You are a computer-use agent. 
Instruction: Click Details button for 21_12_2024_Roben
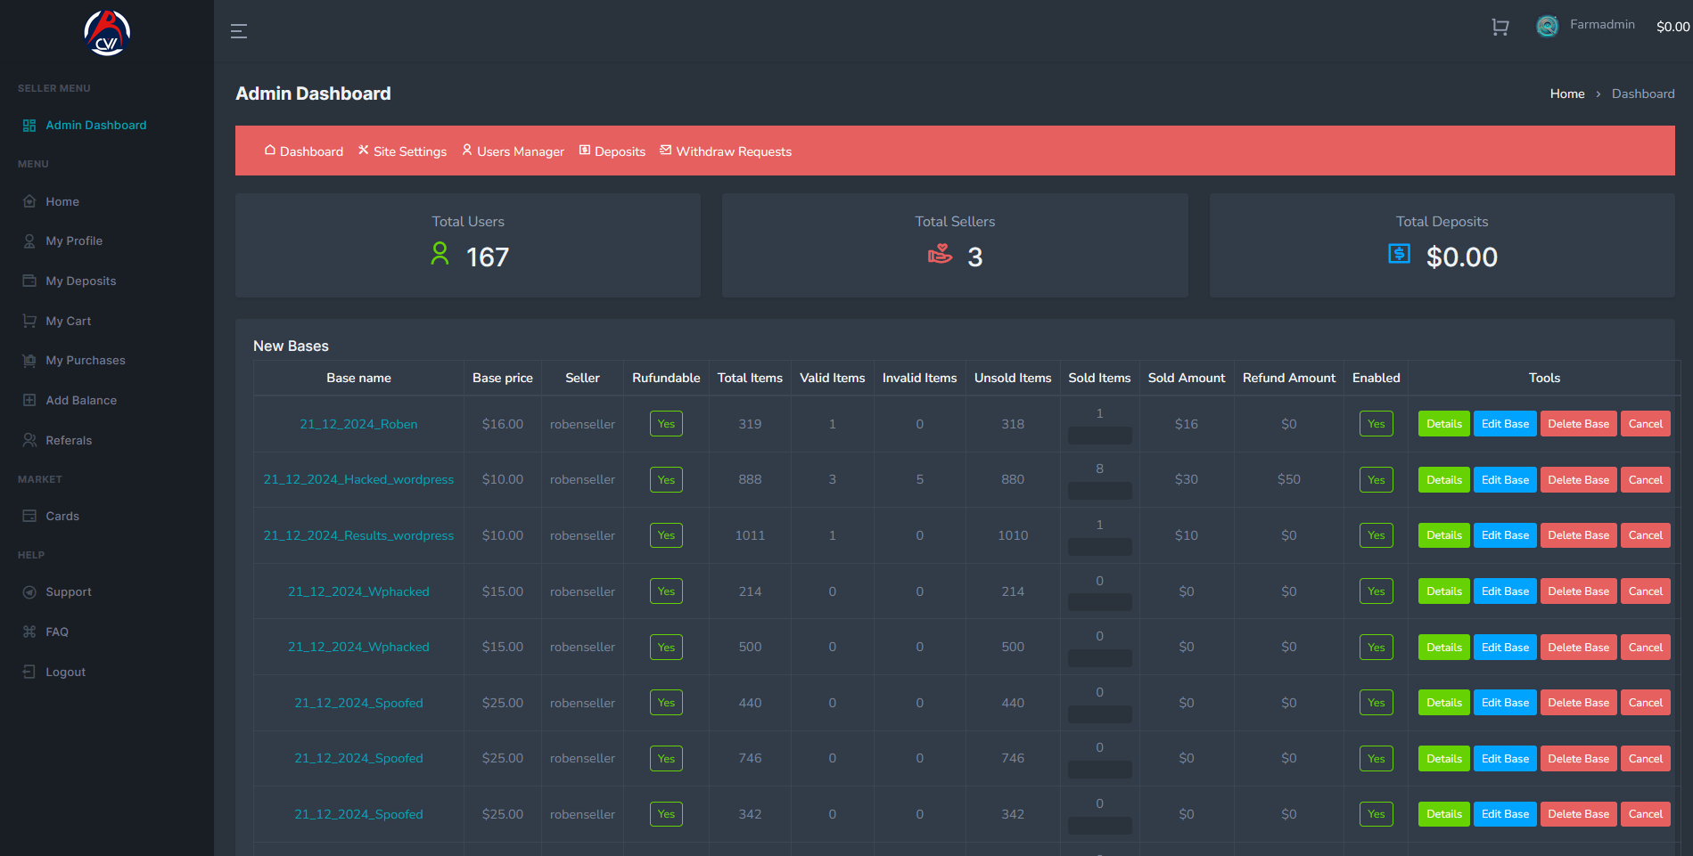[x=1443, y=424]
